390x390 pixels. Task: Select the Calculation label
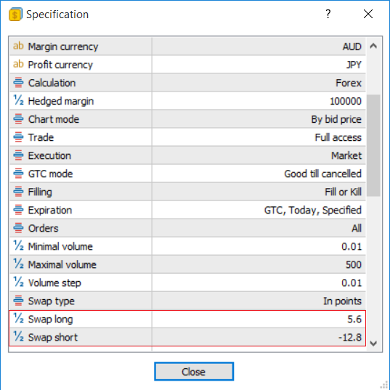[x=52, y=83]
